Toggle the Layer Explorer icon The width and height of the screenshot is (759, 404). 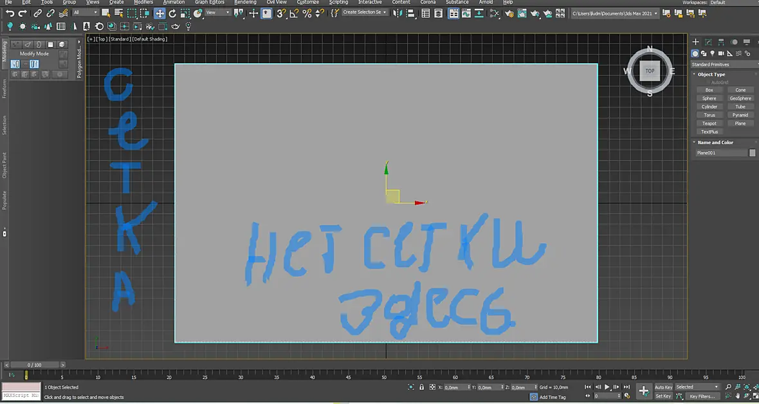tap(438, 14)
